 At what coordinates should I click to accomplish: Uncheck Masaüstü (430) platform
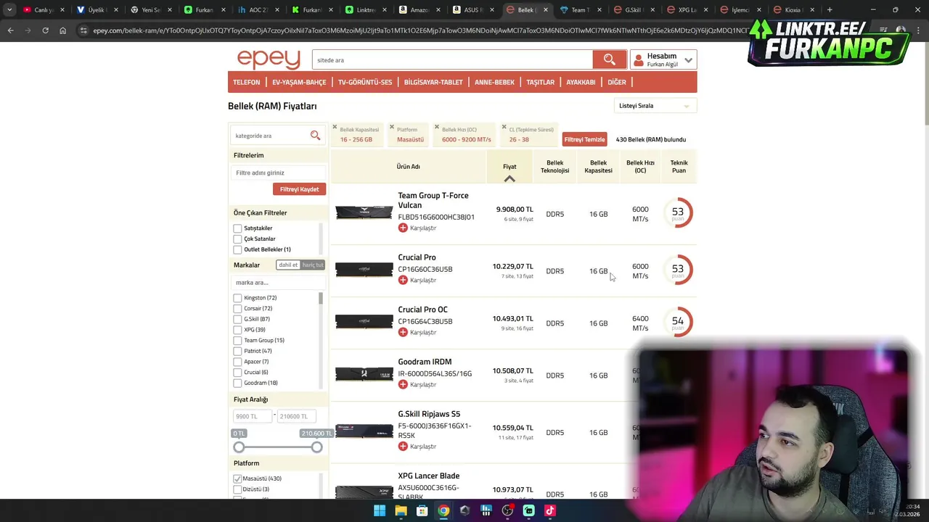click(237, 478)
